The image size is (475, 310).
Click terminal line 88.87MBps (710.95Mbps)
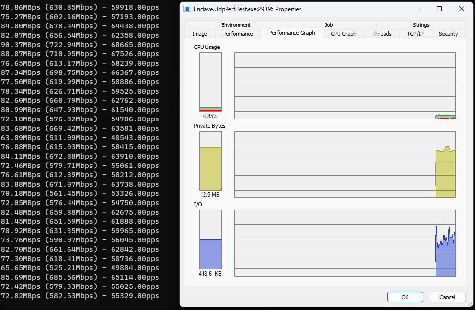[x=80, y=54]
